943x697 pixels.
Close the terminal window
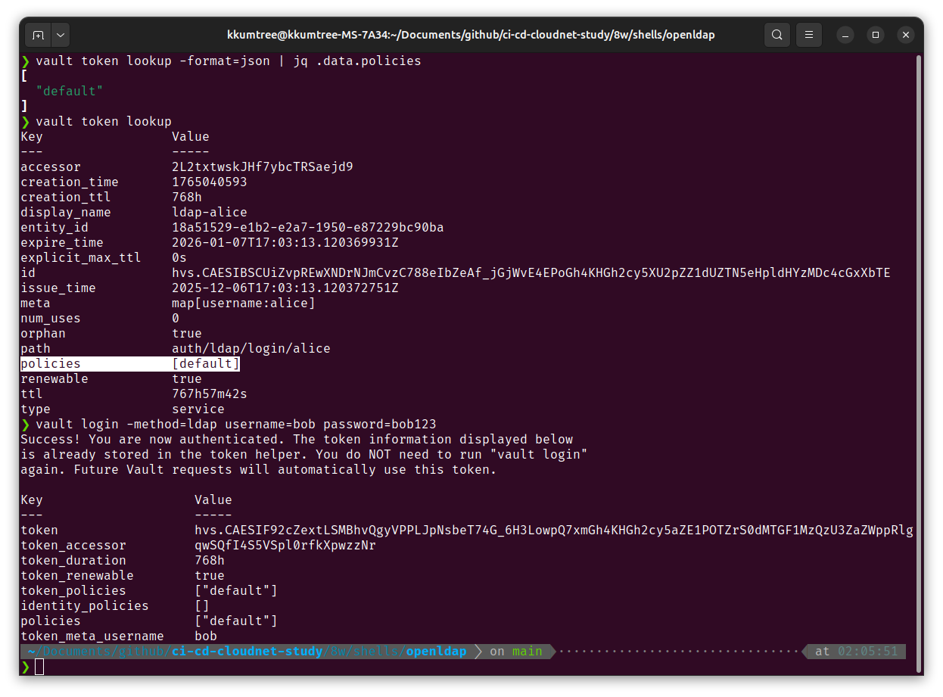(906, 35)
